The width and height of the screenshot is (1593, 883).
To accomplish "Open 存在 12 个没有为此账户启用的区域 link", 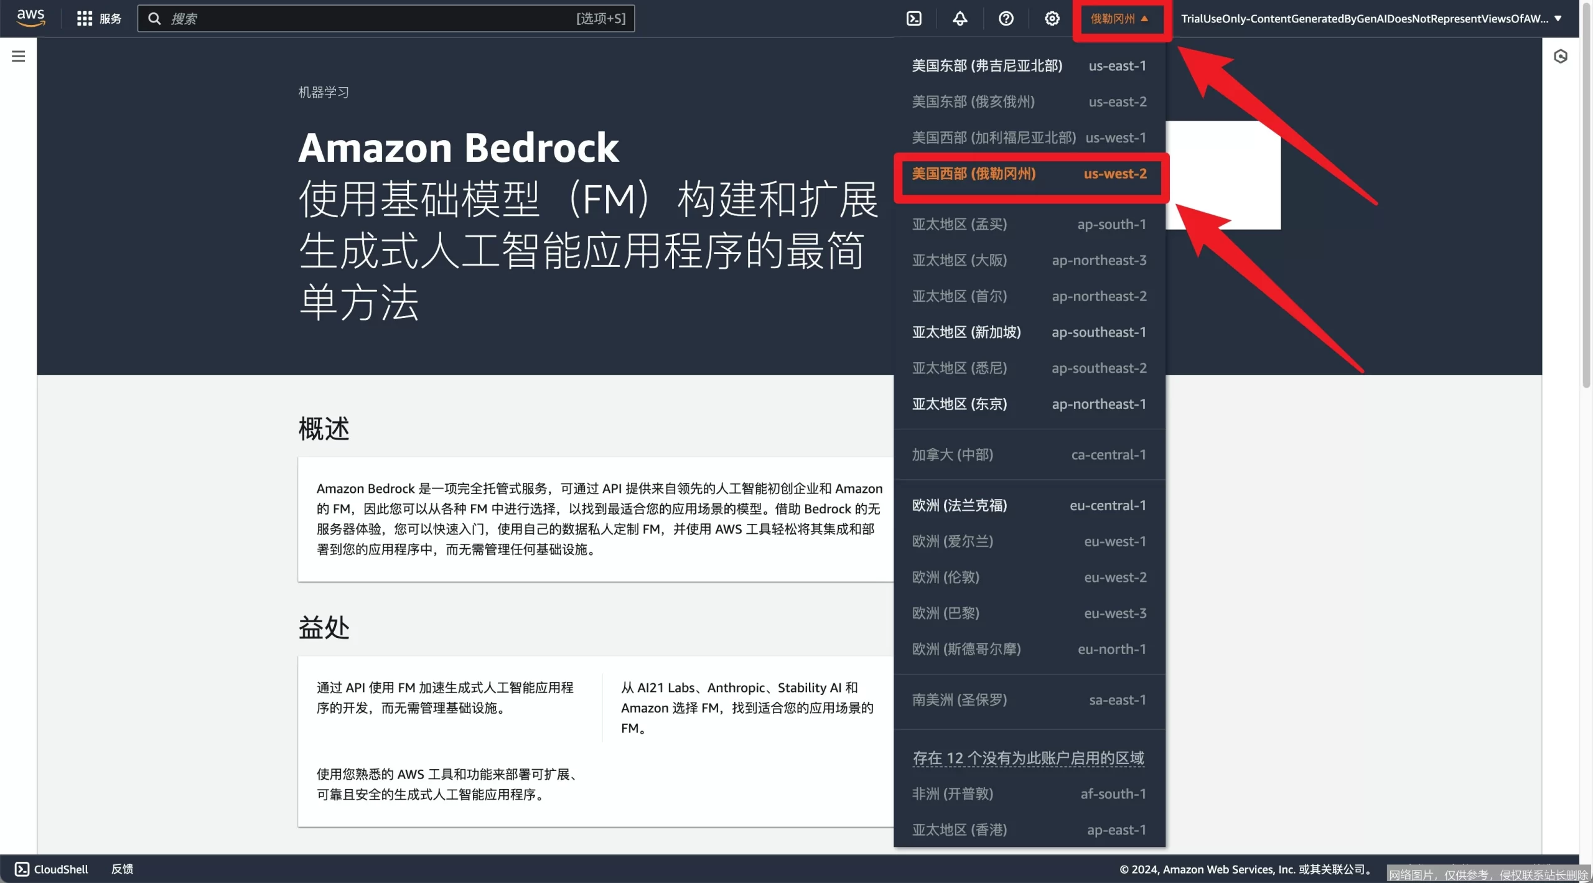I will [1029, 758].
